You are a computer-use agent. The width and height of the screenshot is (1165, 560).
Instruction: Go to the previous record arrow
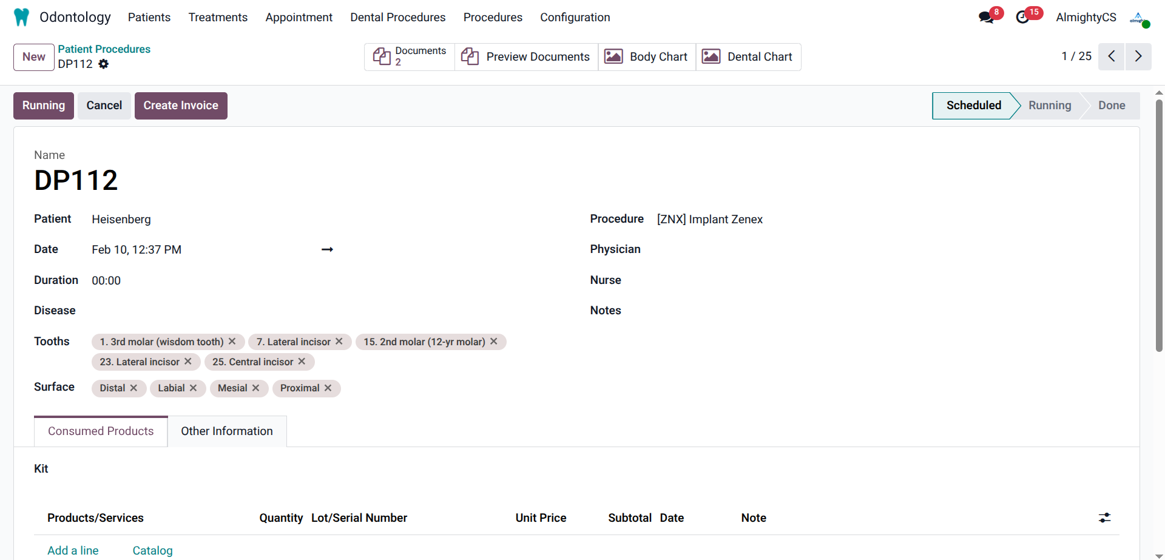1111,56
